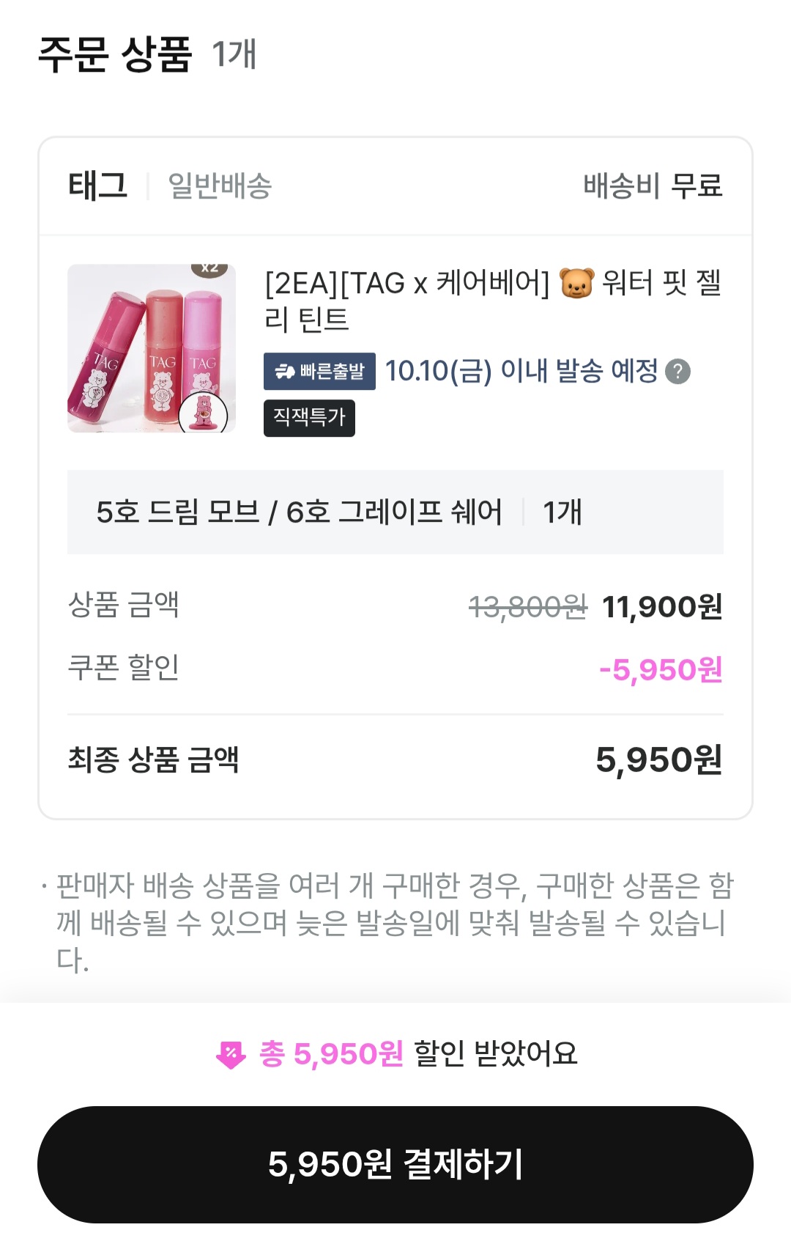This screenshot has width=791, height=1241.
Task: Tap the bear emoji in product title
Action: [x=576, y=283]
